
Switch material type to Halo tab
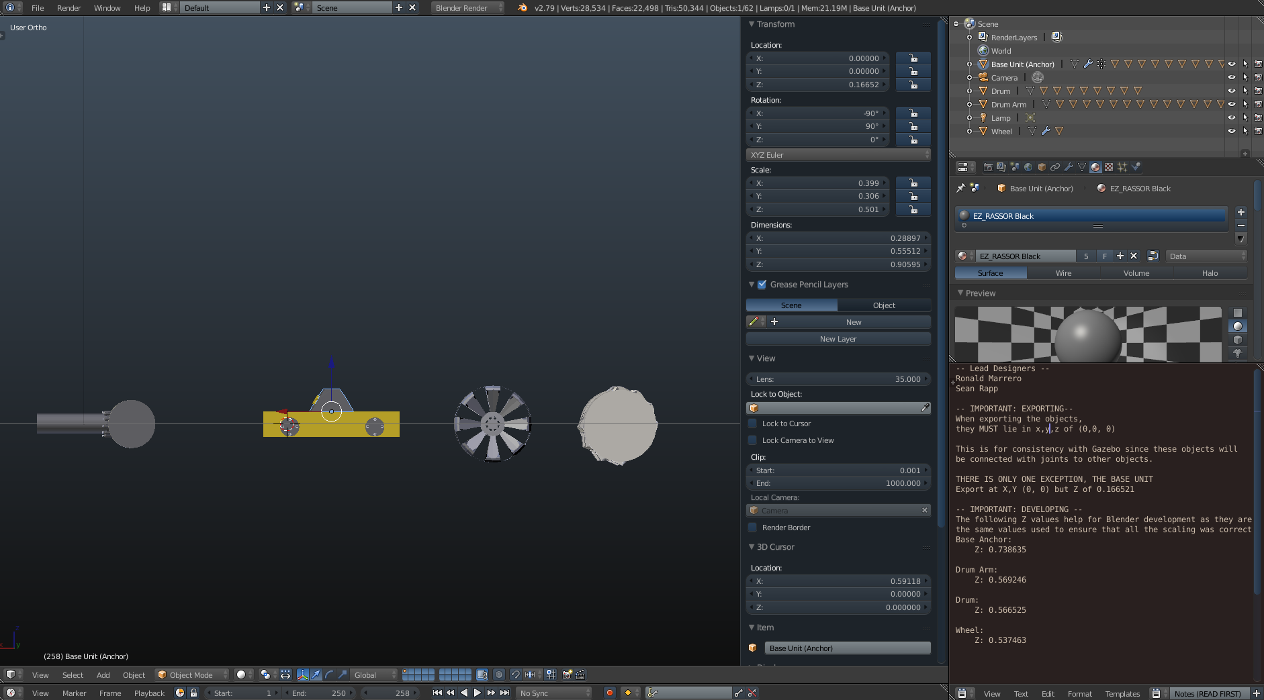(1210, 273)
